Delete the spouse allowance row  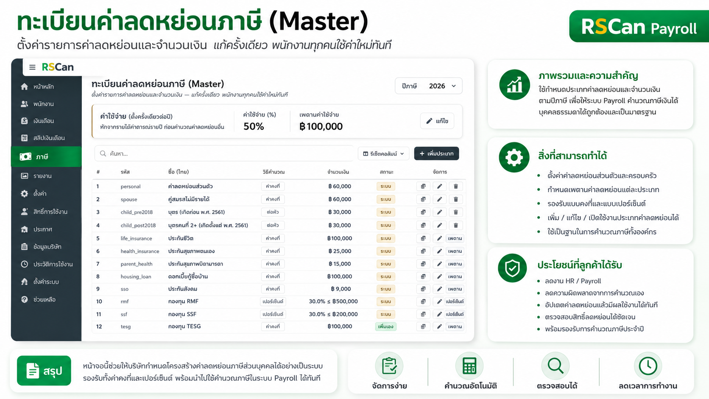[x=455, y=199]
